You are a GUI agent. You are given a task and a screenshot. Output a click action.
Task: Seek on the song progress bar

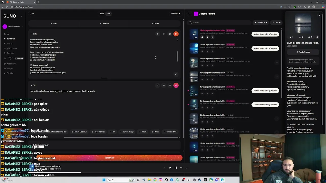click(134, 173)
